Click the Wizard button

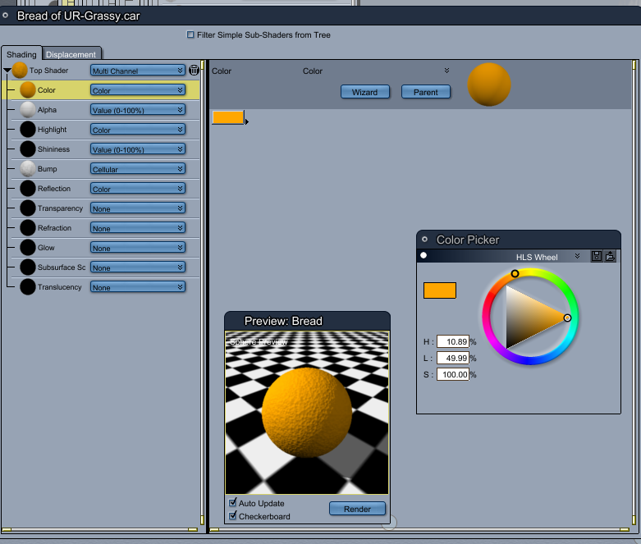[x=365, y=92]
